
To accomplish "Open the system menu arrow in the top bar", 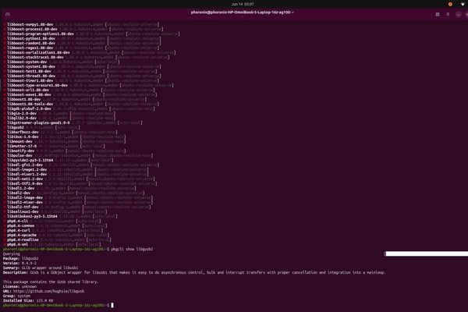I will (x=463, y=4).
